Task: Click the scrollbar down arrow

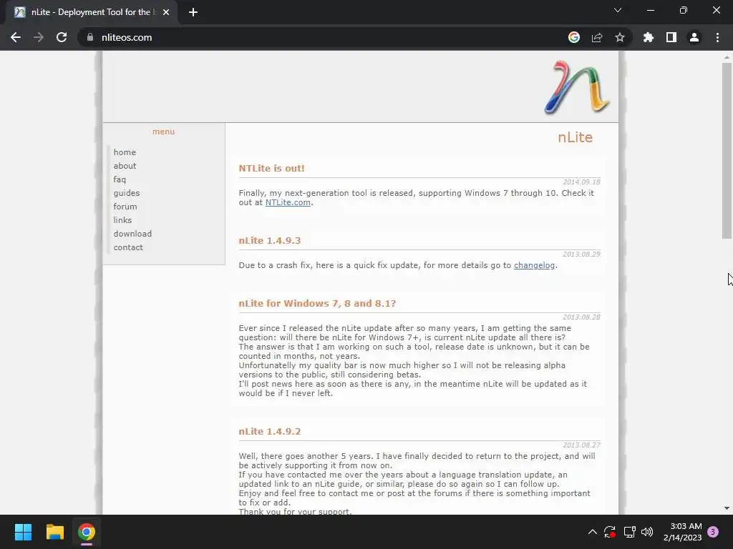Action: 727,508
